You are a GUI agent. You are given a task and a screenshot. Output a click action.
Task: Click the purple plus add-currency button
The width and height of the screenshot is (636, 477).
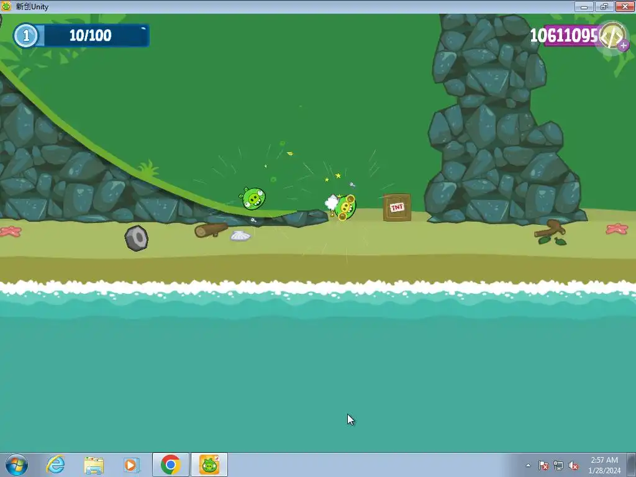pyautogui.click(x=624, y=45)
